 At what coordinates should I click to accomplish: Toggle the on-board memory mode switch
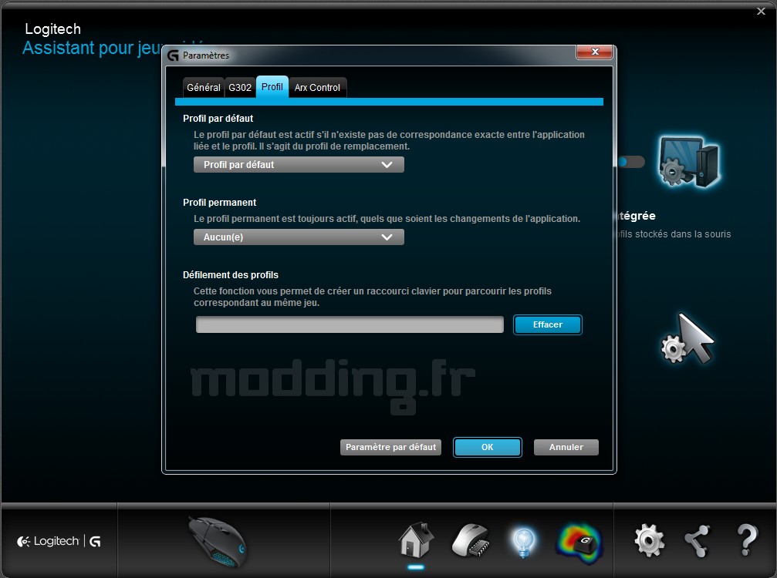click(x=630, y=162)
